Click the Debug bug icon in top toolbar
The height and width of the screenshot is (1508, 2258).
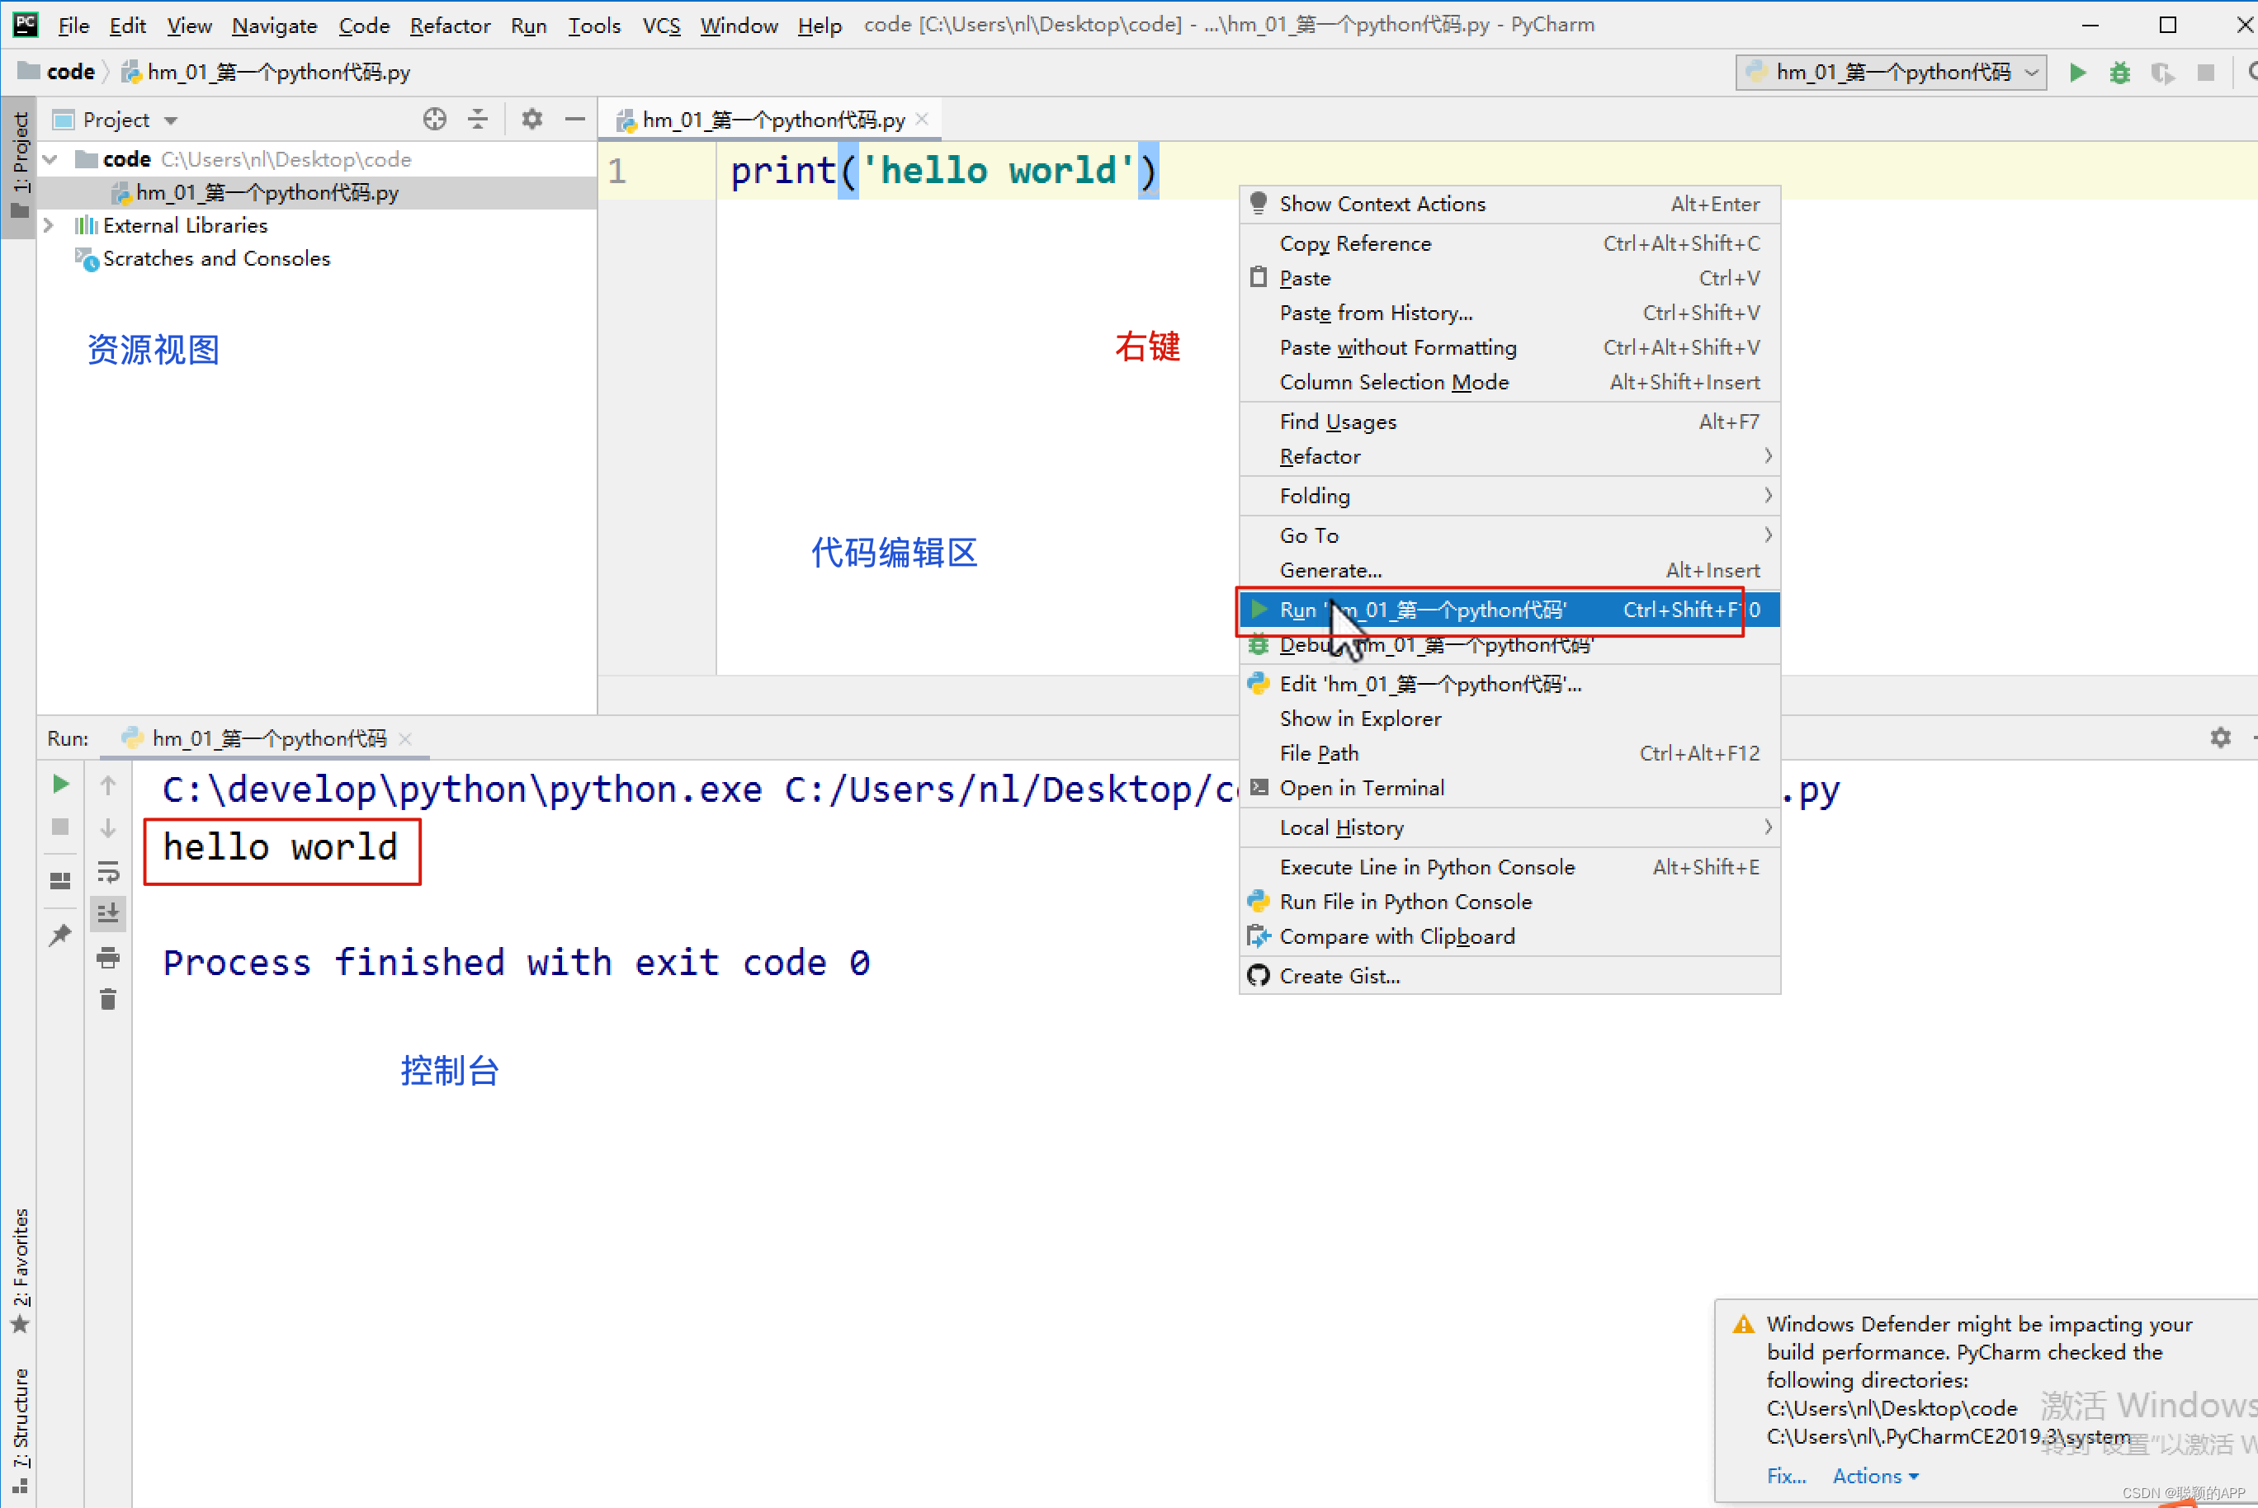coord(2119,72)
